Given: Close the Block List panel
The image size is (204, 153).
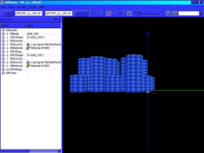Looking at the screenshot, I should coord(59,19).
